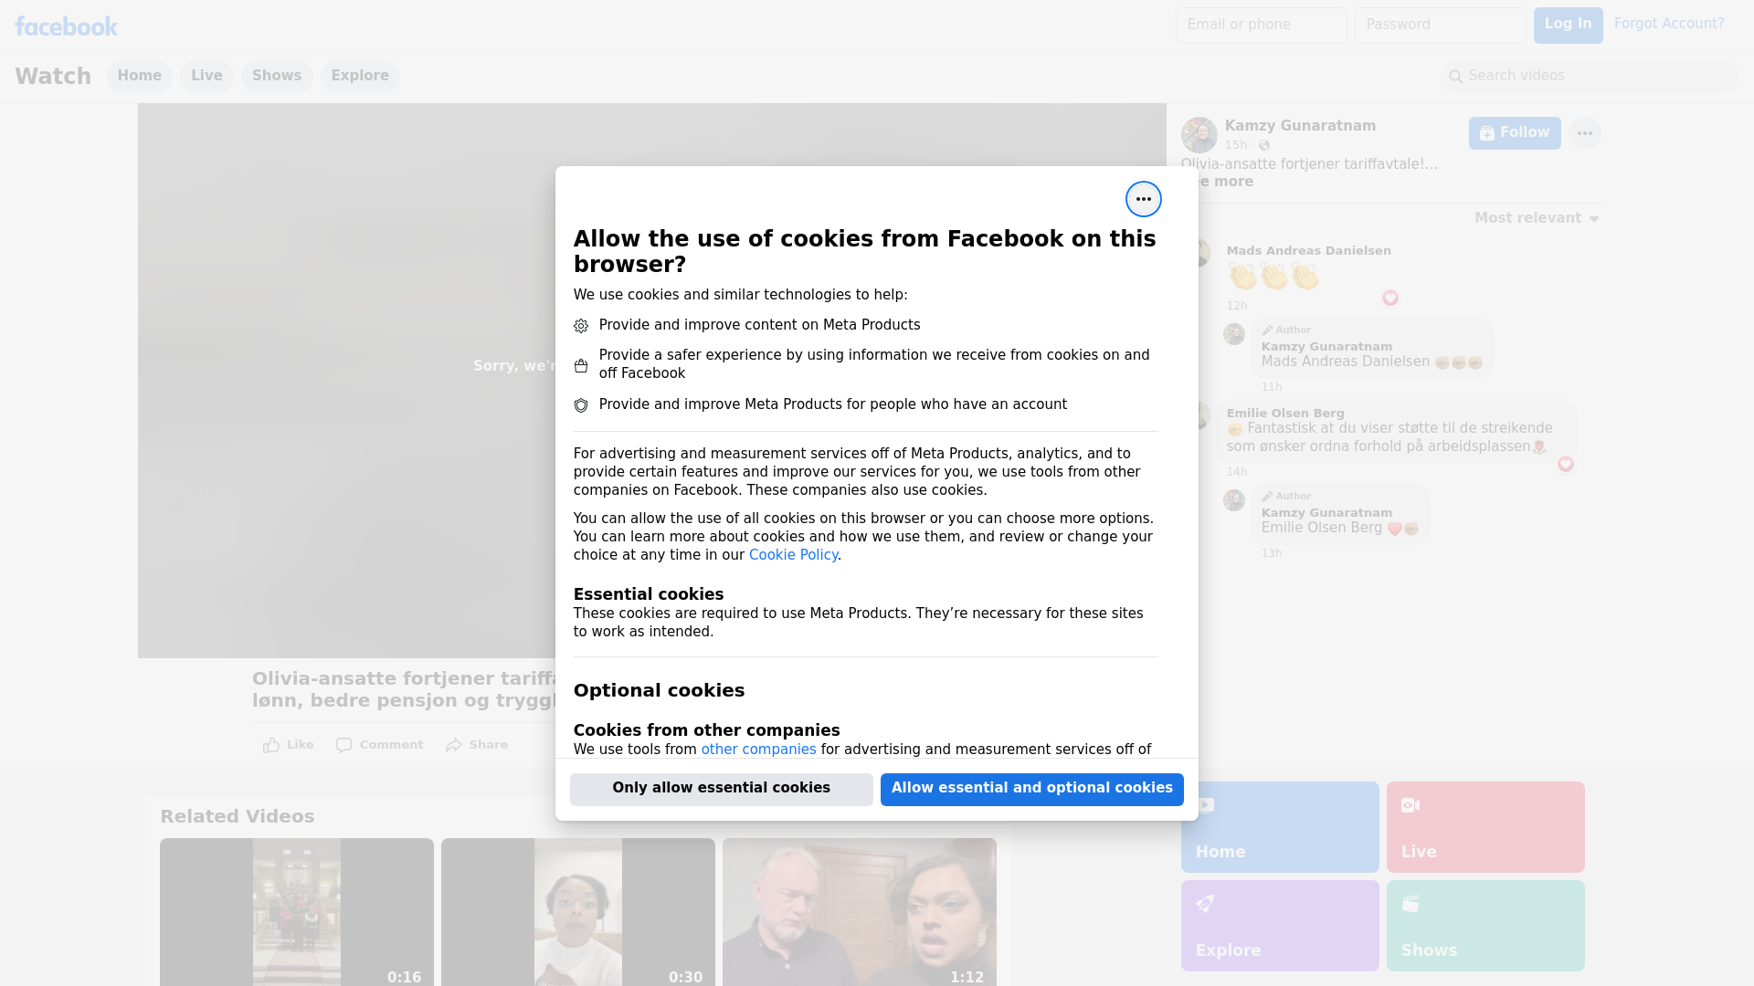Click Allow essential and optional cookies button
Screen dimensions: 1754x986
point(1032,790)
